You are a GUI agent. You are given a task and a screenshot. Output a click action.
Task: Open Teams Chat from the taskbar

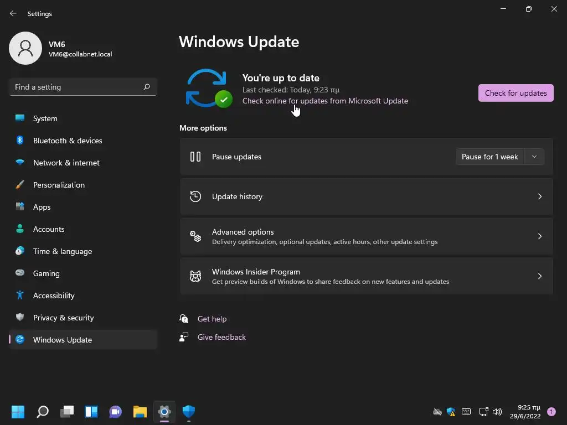[115, 411]
